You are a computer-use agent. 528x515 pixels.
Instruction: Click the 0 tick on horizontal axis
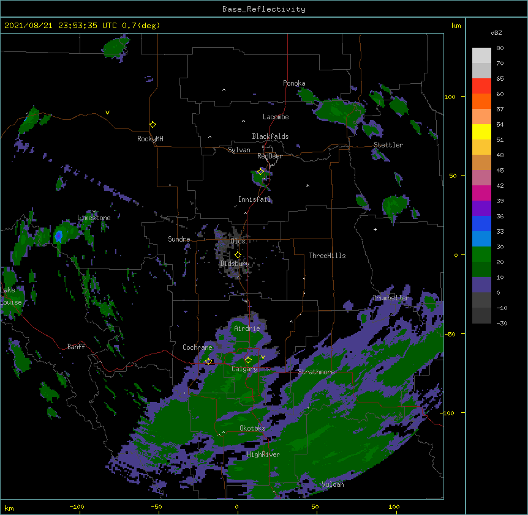[236, 506]
